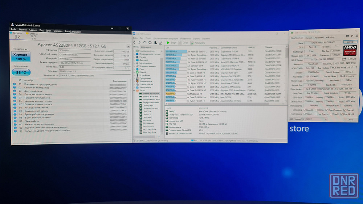Screen dimensions: 363x204
Task: Toggle the OpenCL checkbox
Action: coord(305,110)
